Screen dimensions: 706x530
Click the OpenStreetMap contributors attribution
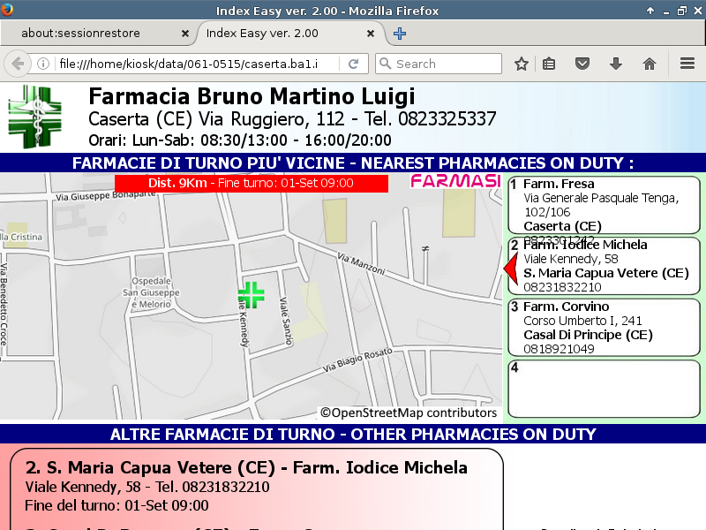(x=409, y=413)
